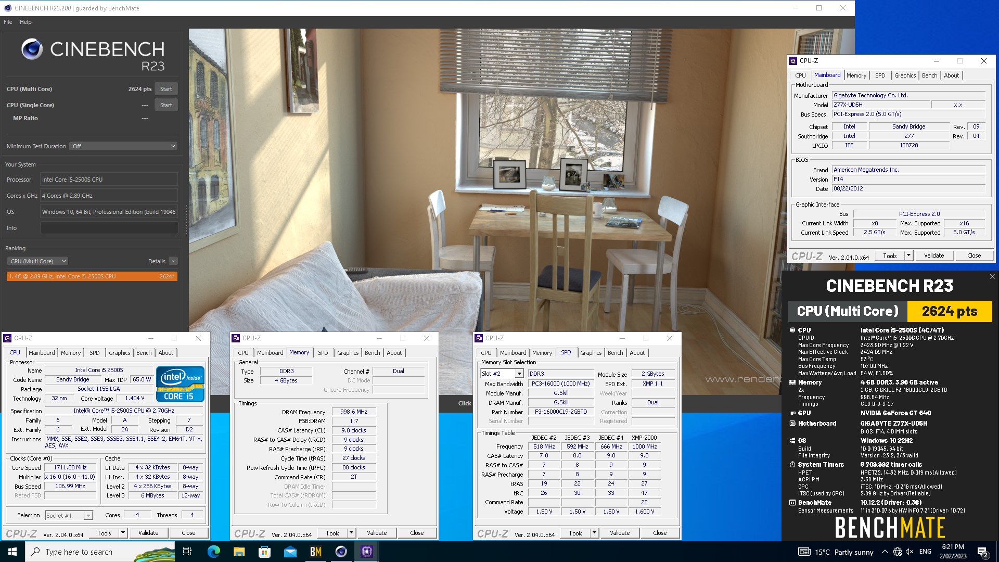Click the BIOS Version F14 field
Image resolution: width=999 pixels, height=562 pixels.
click(908, 179)
